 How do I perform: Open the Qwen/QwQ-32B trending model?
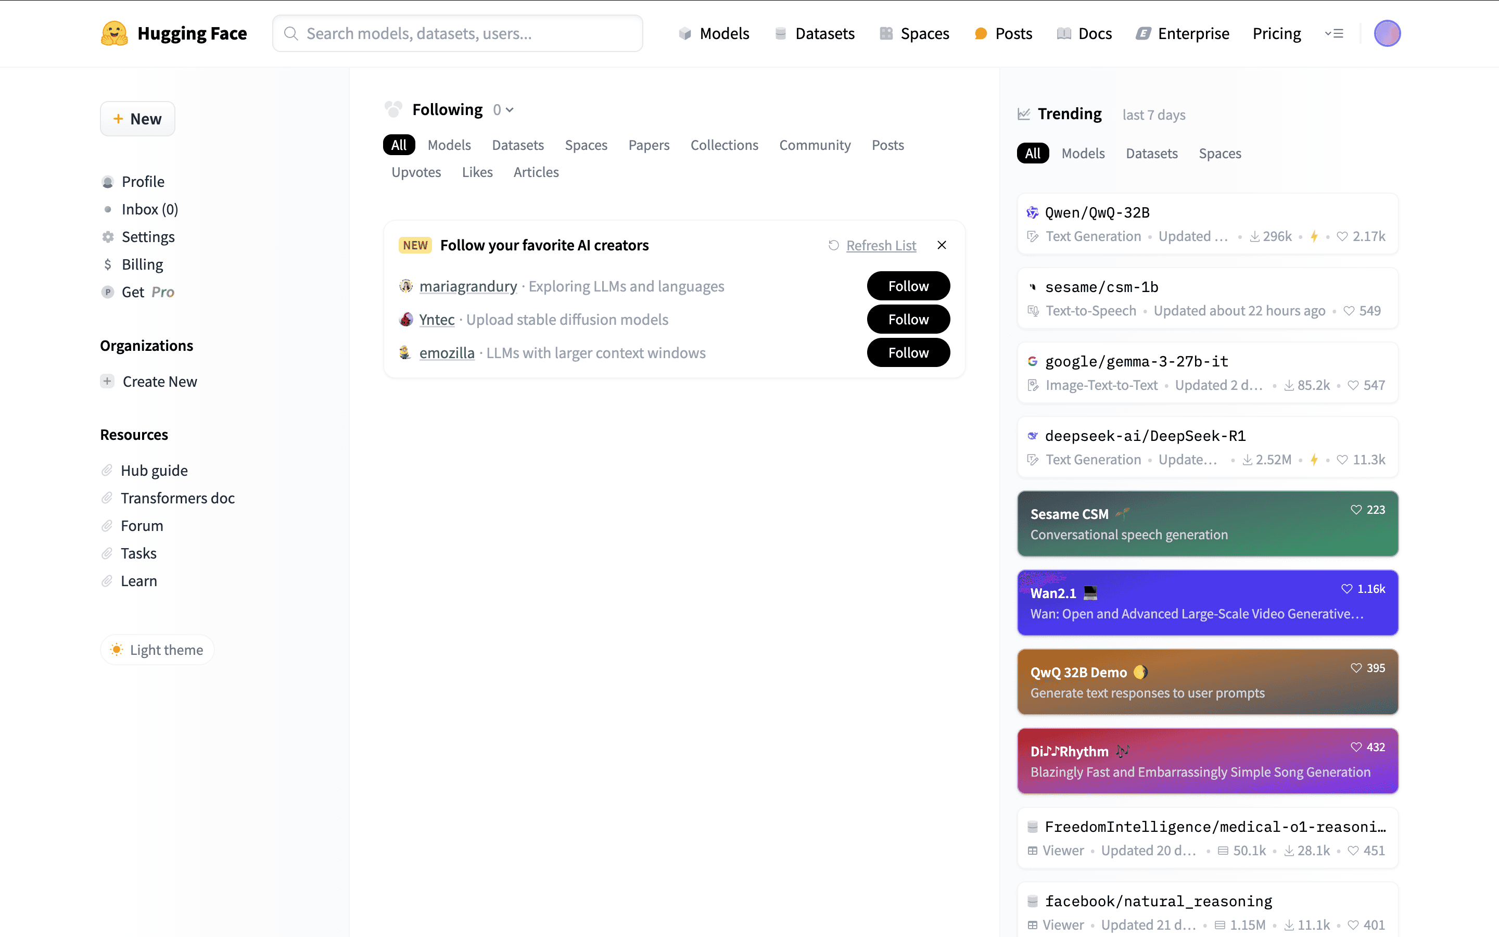[x=1208, y=224]
